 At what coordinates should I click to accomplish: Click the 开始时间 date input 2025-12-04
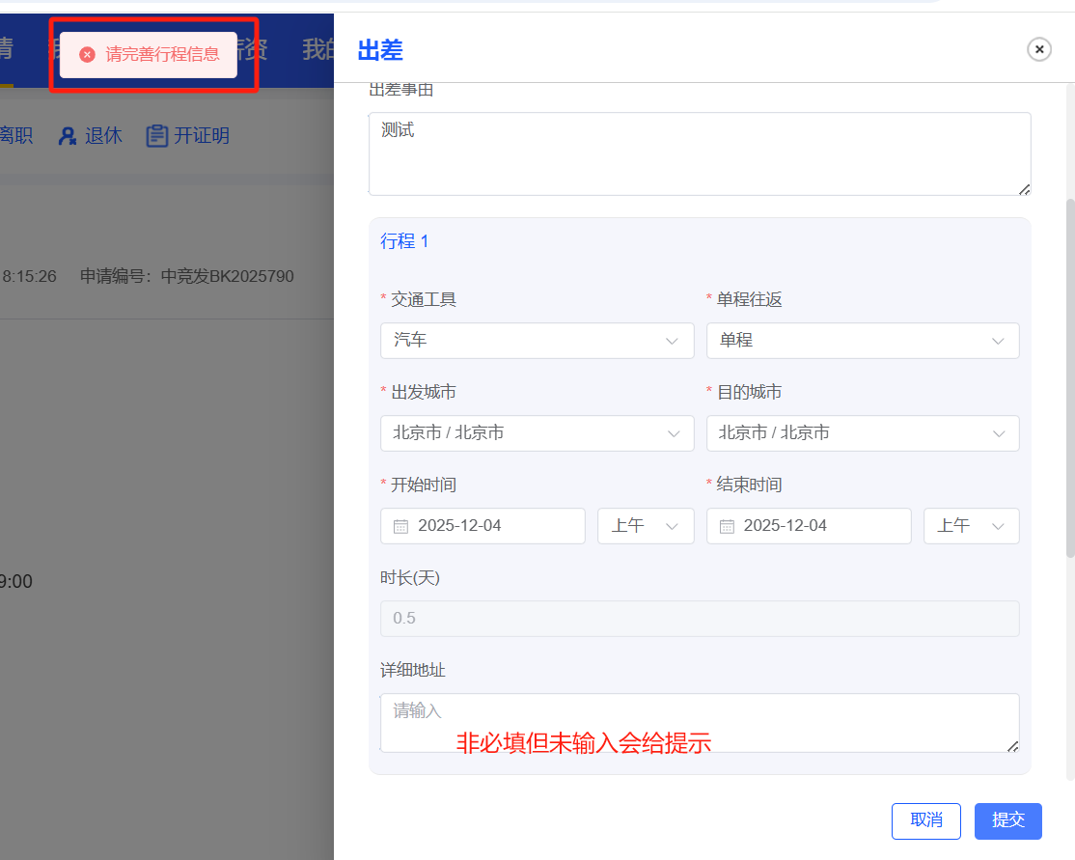(x=482, y=526)
